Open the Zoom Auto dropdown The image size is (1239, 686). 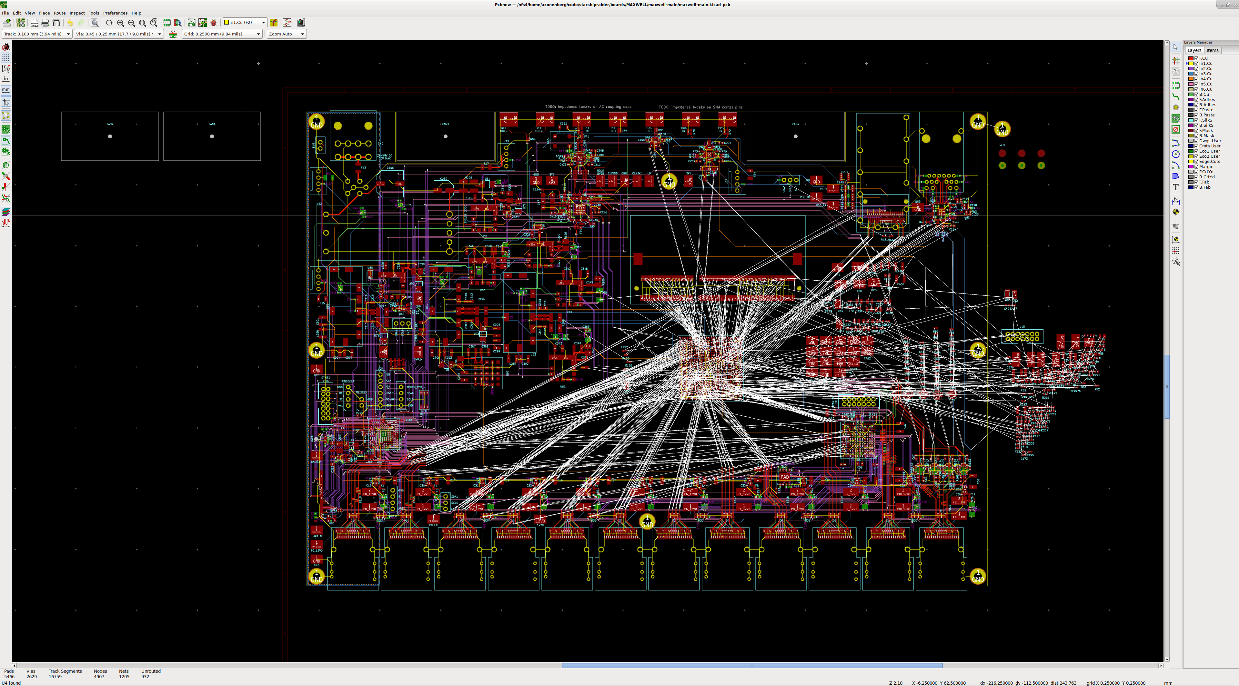pyautogui.click(x=287, y=34)
